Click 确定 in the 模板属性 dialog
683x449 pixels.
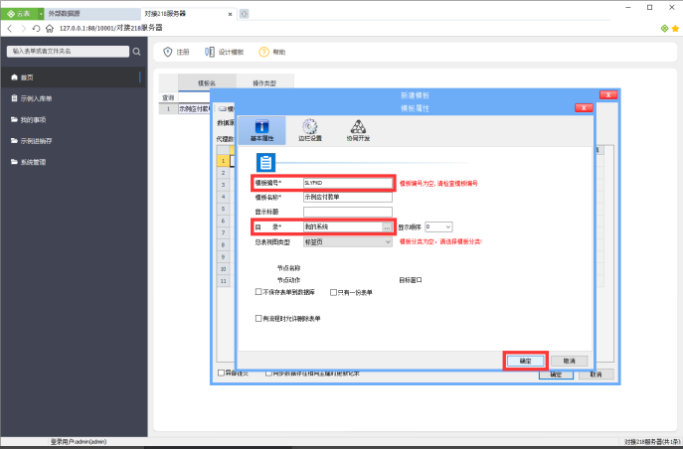[x=525, y=361]
